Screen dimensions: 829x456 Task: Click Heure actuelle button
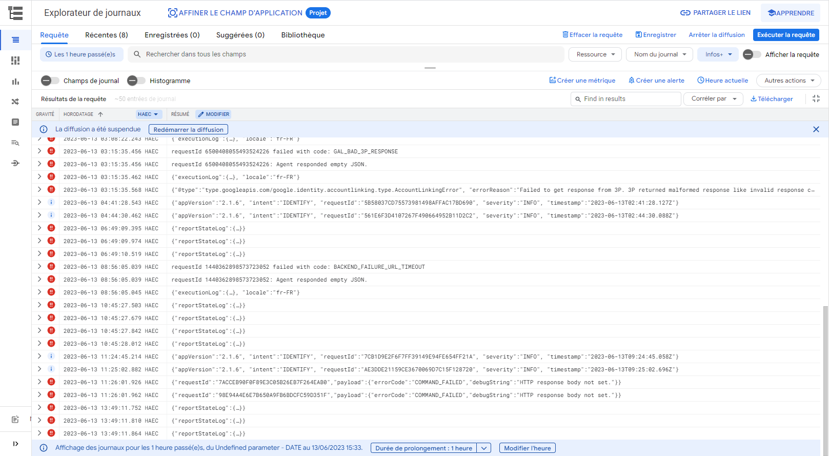click(x=723, y=81)
